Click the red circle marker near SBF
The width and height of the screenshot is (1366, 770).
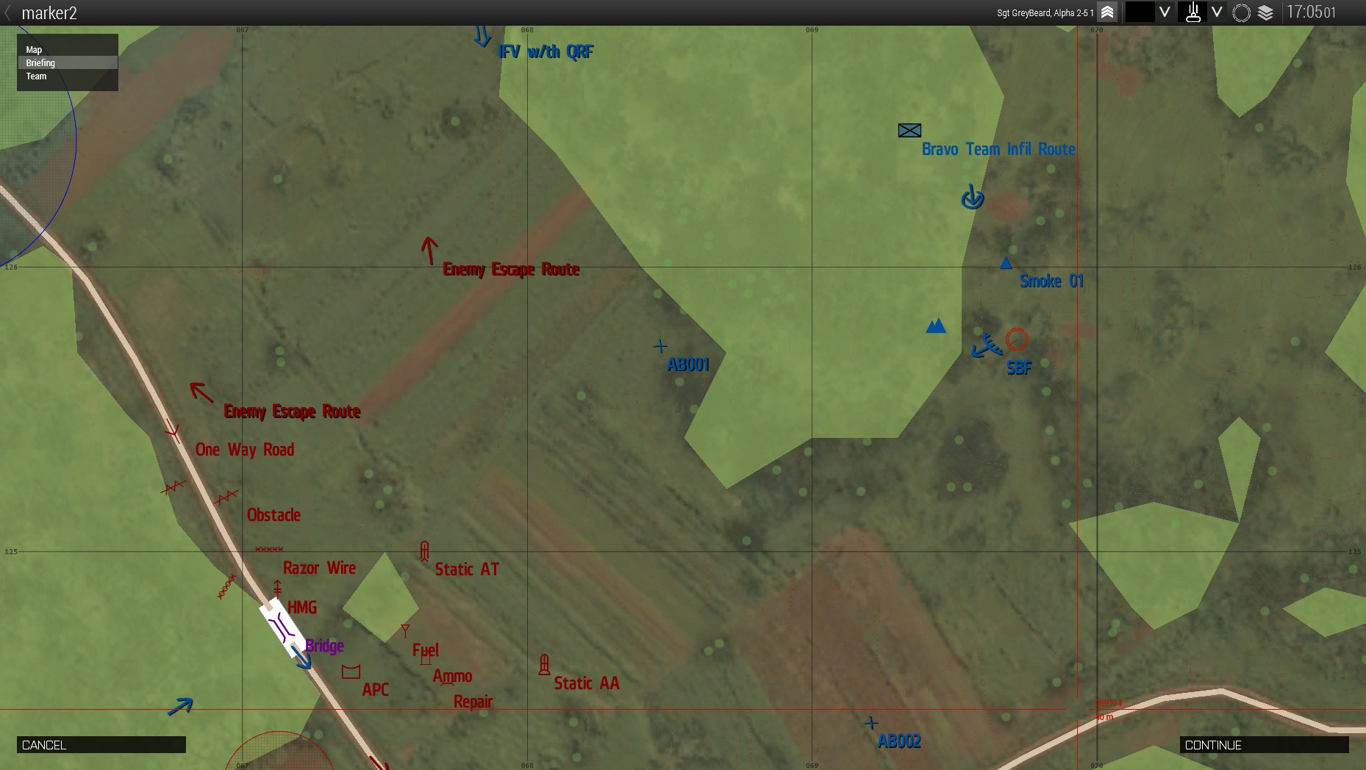[x=1017, y=339]
